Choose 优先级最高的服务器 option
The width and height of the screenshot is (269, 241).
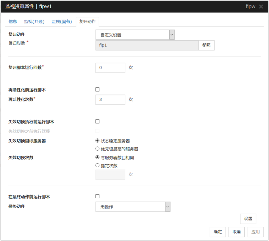97,149
